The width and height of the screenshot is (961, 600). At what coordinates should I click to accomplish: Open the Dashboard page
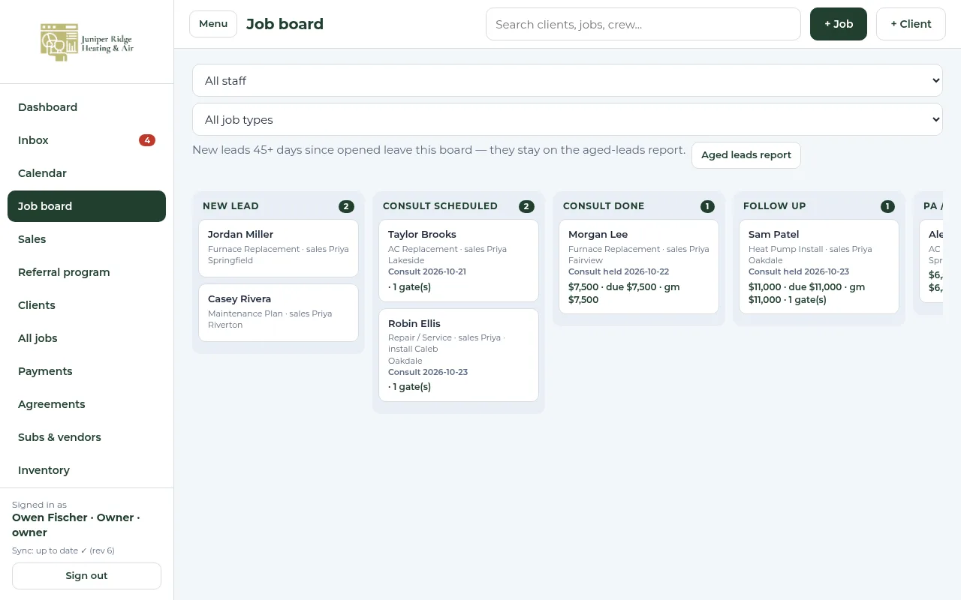click(86, 107)
